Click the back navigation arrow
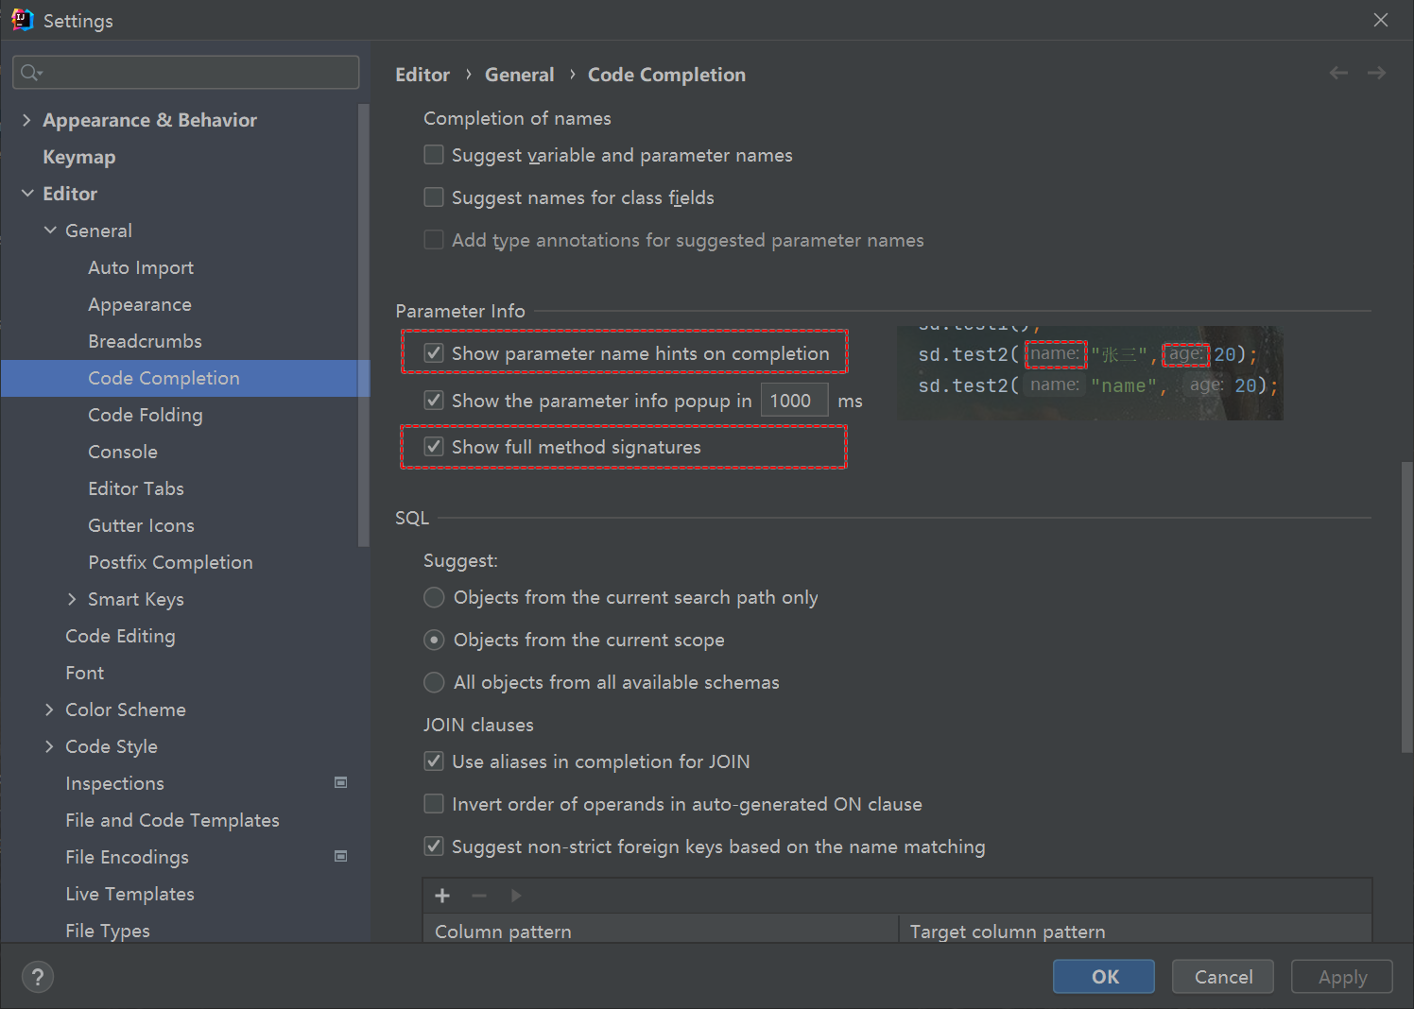This screenshot has height=1009, width=1414. (1338, 74)
